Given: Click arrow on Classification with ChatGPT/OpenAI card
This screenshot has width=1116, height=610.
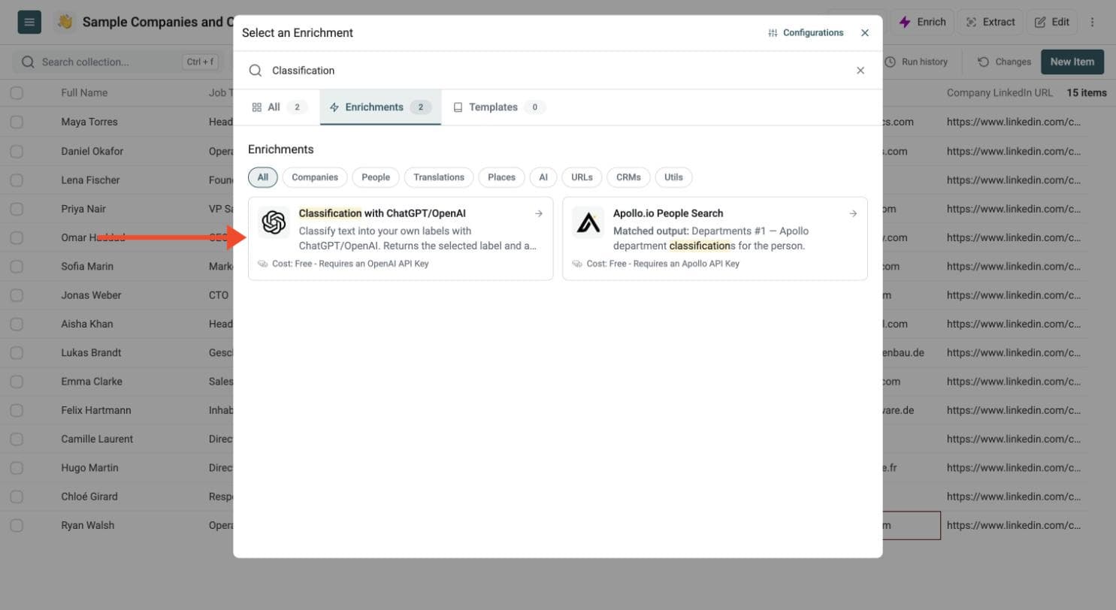Looking at the screenshot, I should 539,213.
